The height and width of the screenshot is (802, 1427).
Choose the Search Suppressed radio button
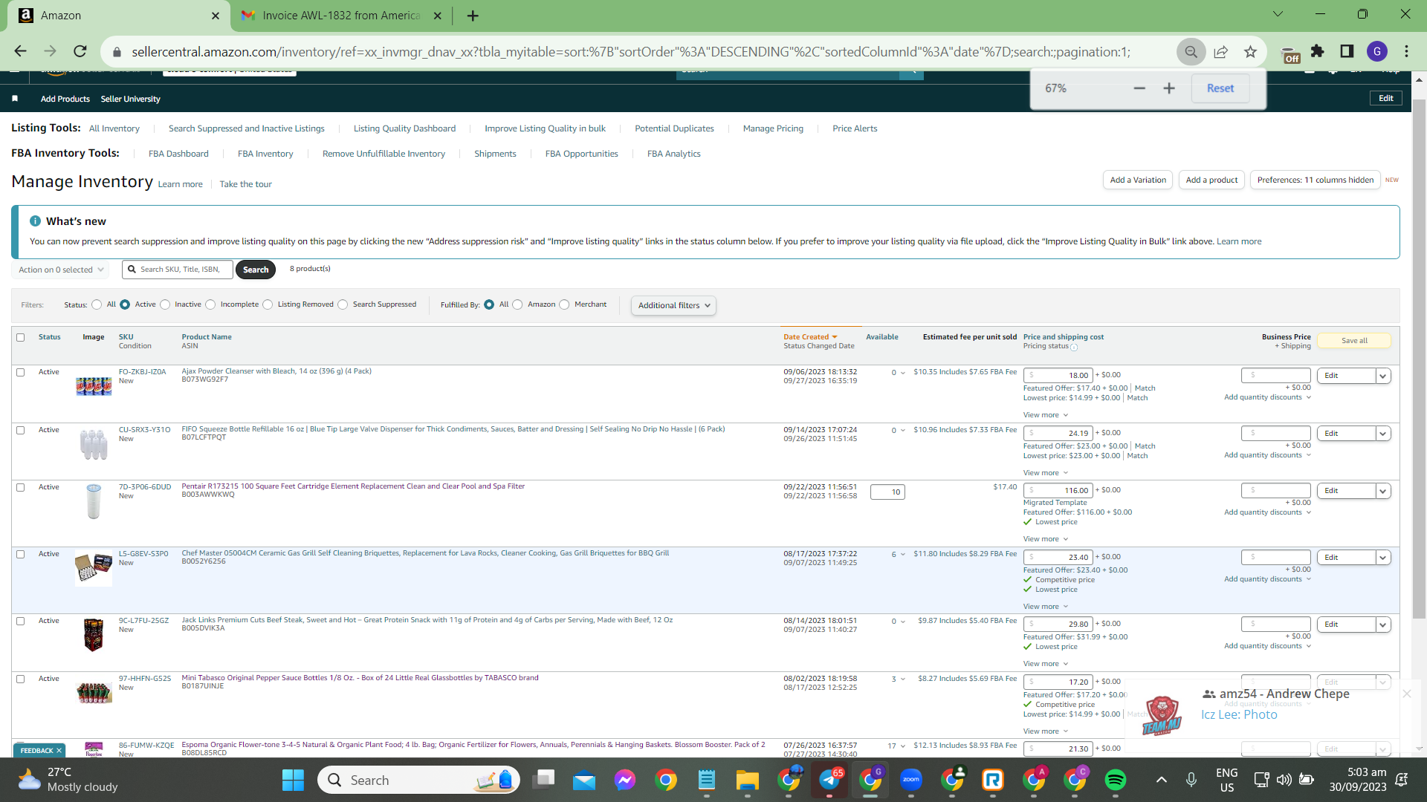coord(343,304)
